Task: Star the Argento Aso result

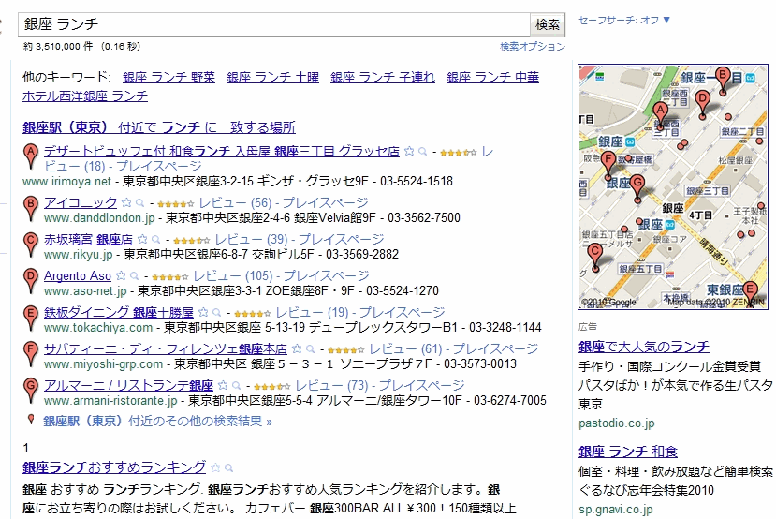Action: tap(122, 276)
